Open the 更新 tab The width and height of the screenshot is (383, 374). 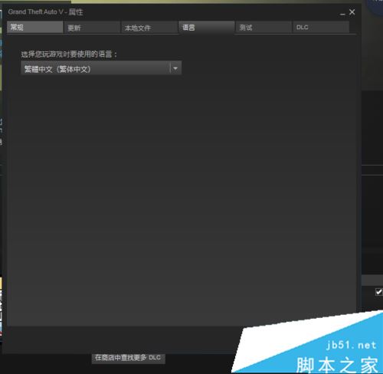[x=92, y=28]
